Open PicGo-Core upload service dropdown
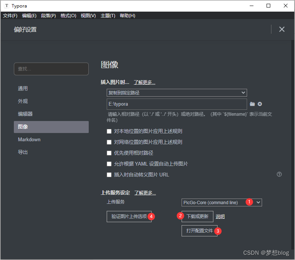The height and width of the screenshot is (260, 295). click(x=222, y=203)
